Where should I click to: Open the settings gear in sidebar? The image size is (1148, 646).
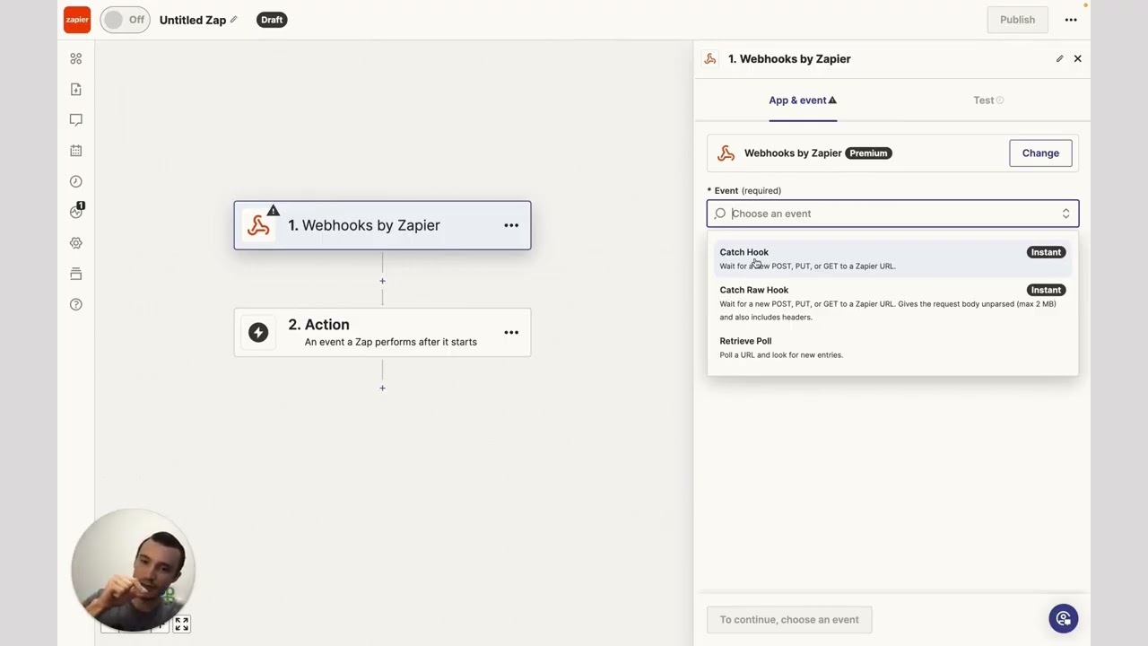click(76, 243)
